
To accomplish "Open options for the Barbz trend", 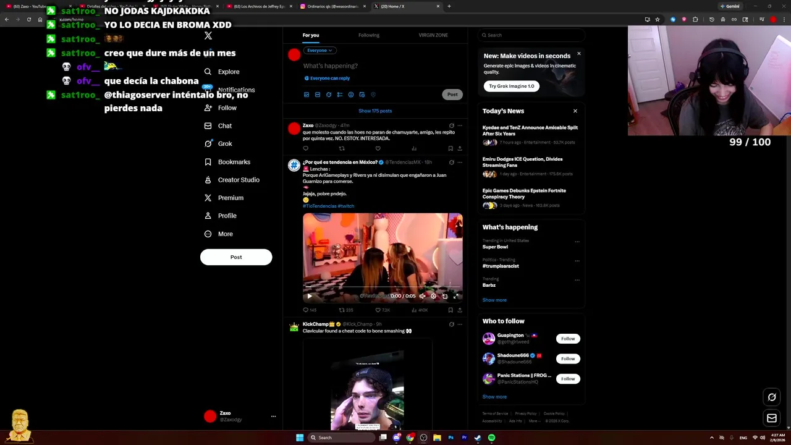I will click(x=577, y=280).
